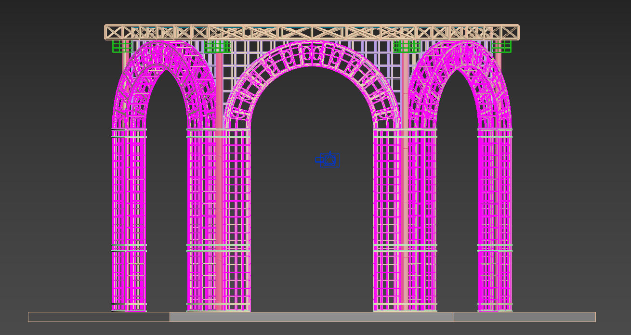The width and height of the screenshot is (631, 335).
Task: Select the wide gray middle floor slab
Action: click(312, 317)
